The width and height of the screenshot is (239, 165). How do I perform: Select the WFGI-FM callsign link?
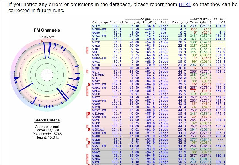tap(99, 36)
